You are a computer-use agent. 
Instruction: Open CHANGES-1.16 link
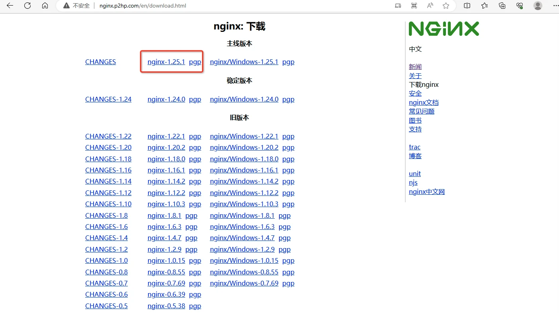[x=108, y=170]
